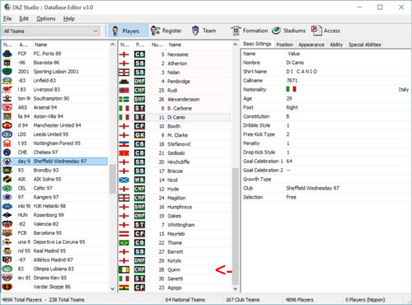Open the Stadiums section
412x305 pixels.
pyautogui.click(x=288, y=30)
